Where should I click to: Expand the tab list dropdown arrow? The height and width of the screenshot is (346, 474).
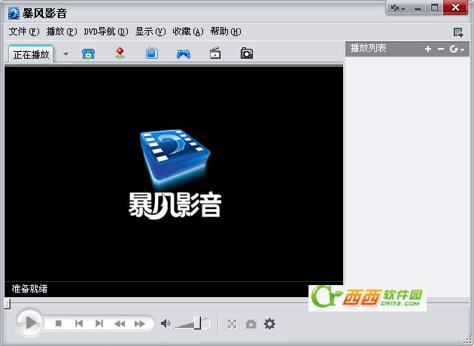(65, 54)
